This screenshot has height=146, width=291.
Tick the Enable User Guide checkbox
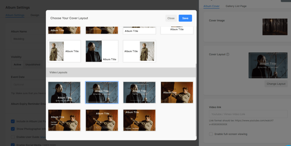[13, 137]
